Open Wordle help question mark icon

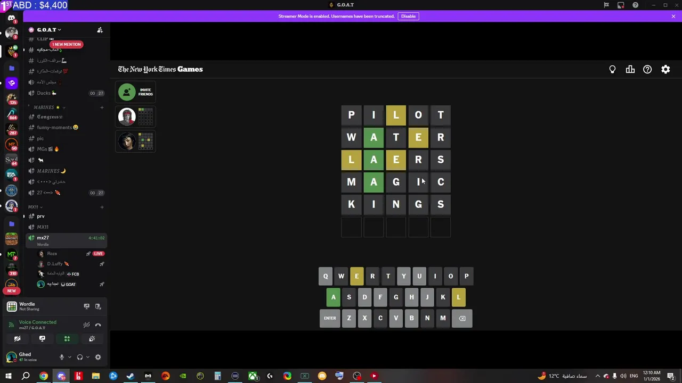[647, 70]
